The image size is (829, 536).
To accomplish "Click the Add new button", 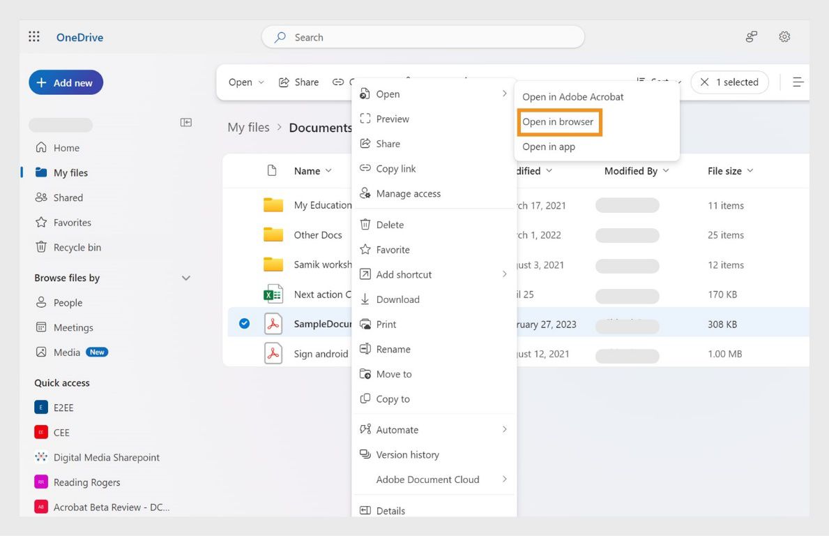I will [x=65, y=82].
